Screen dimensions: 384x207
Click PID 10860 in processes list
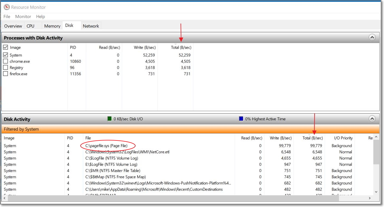[75, 61]
